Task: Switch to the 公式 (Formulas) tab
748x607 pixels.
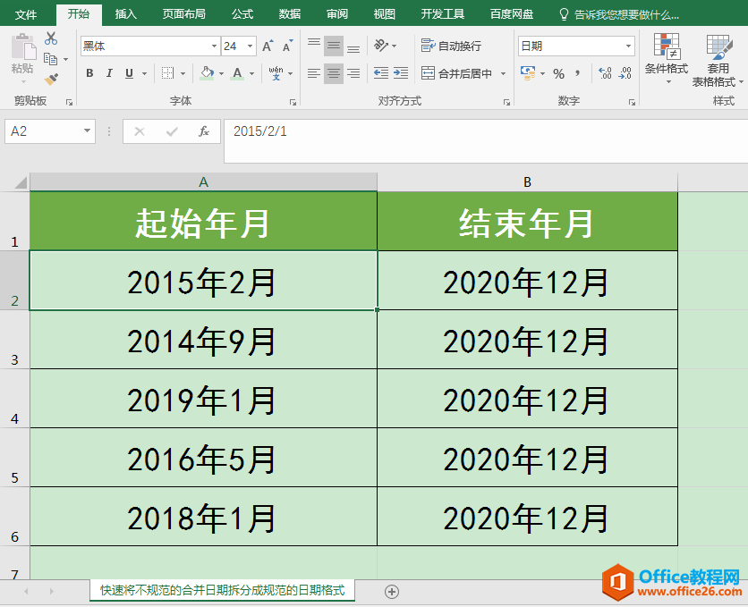Action: coord(242,14)
